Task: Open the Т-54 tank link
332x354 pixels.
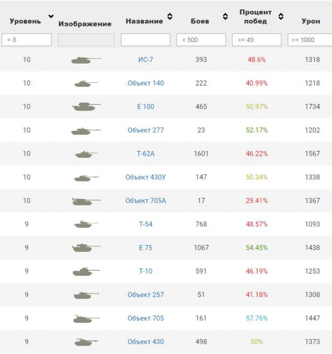Action: (146, 224)
